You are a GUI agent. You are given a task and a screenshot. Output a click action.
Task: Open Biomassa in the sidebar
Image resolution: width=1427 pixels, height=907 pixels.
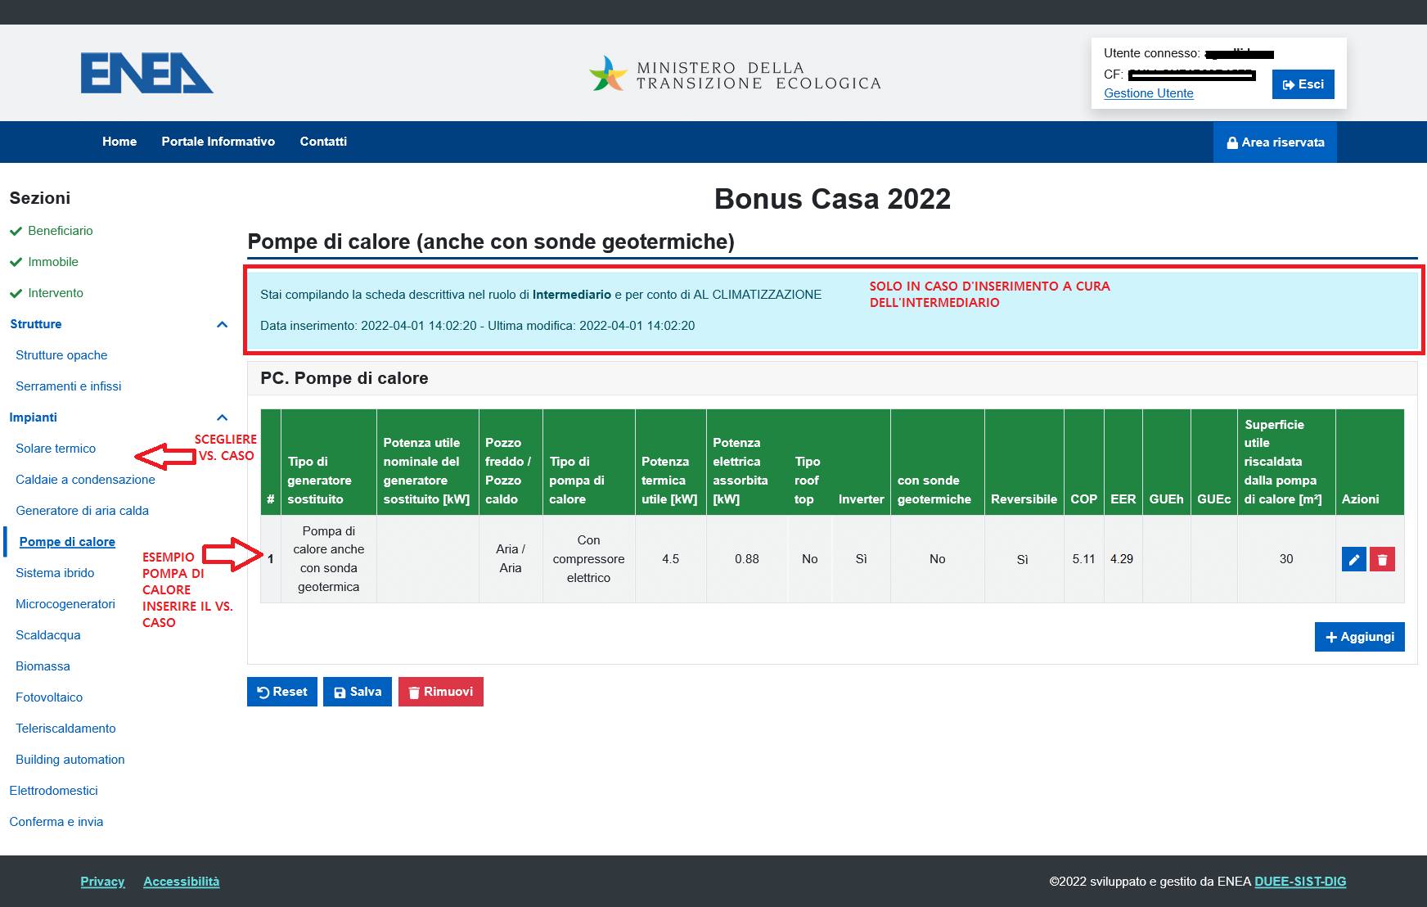point(43,666)
